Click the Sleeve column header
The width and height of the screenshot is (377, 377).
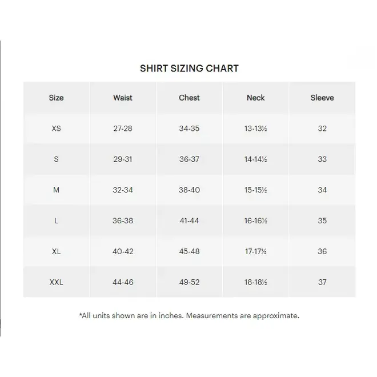322,98
